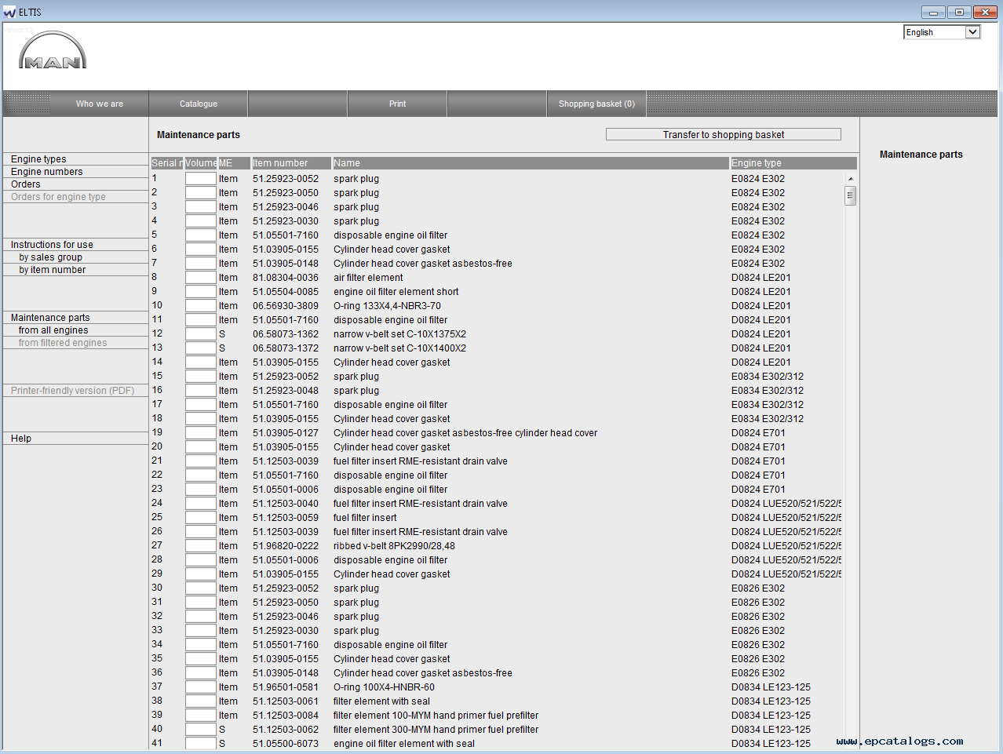Select by item number link
This screenshot has width=1003, height=754.
click(53, 270)
